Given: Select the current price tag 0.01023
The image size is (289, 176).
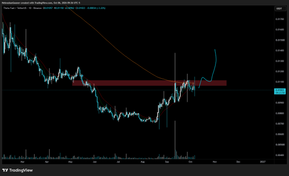Looking at the screenshot, I should pyautogui.click(x=280, y=91).
